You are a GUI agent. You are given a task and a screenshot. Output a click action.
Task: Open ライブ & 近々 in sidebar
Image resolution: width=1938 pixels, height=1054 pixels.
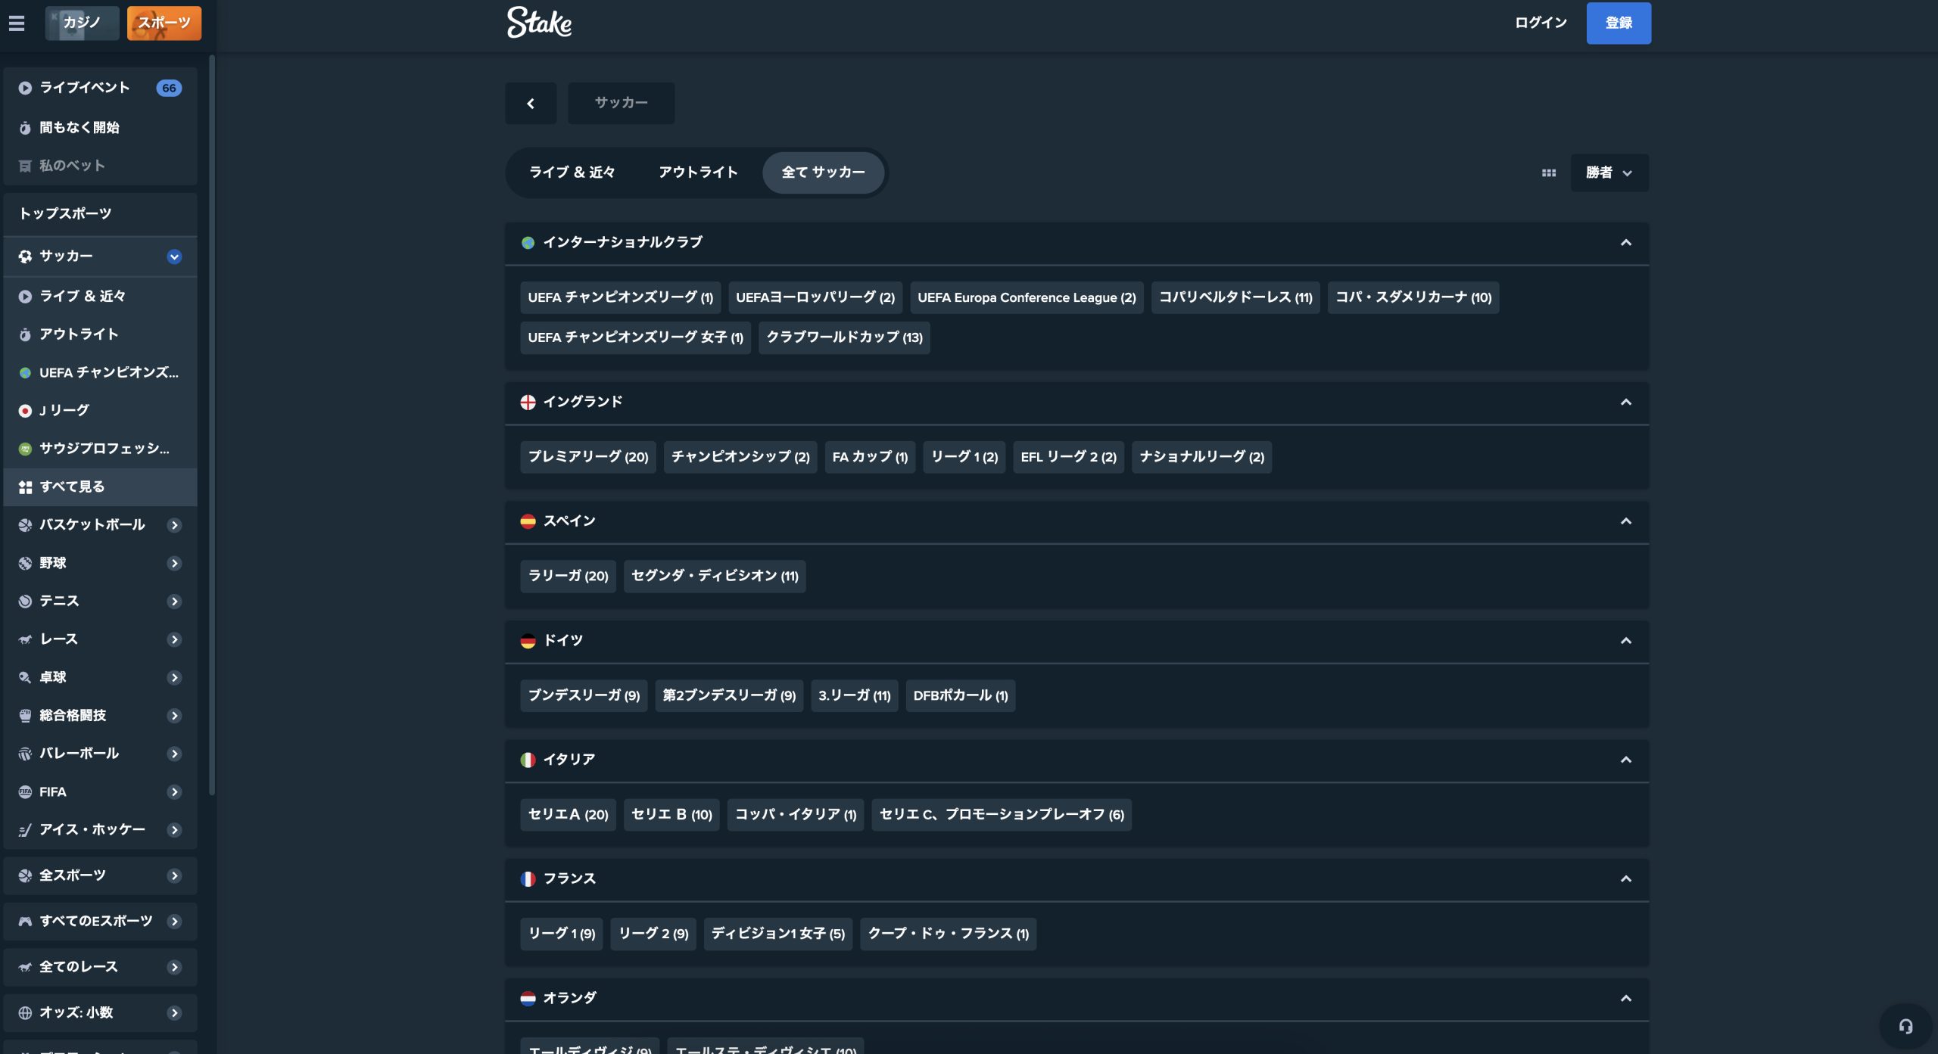tap(100, 297)
